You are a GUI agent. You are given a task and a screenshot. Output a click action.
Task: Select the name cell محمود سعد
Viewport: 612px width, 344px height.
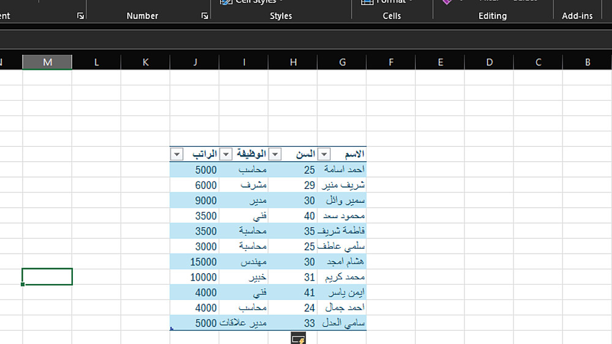[342, 216]
